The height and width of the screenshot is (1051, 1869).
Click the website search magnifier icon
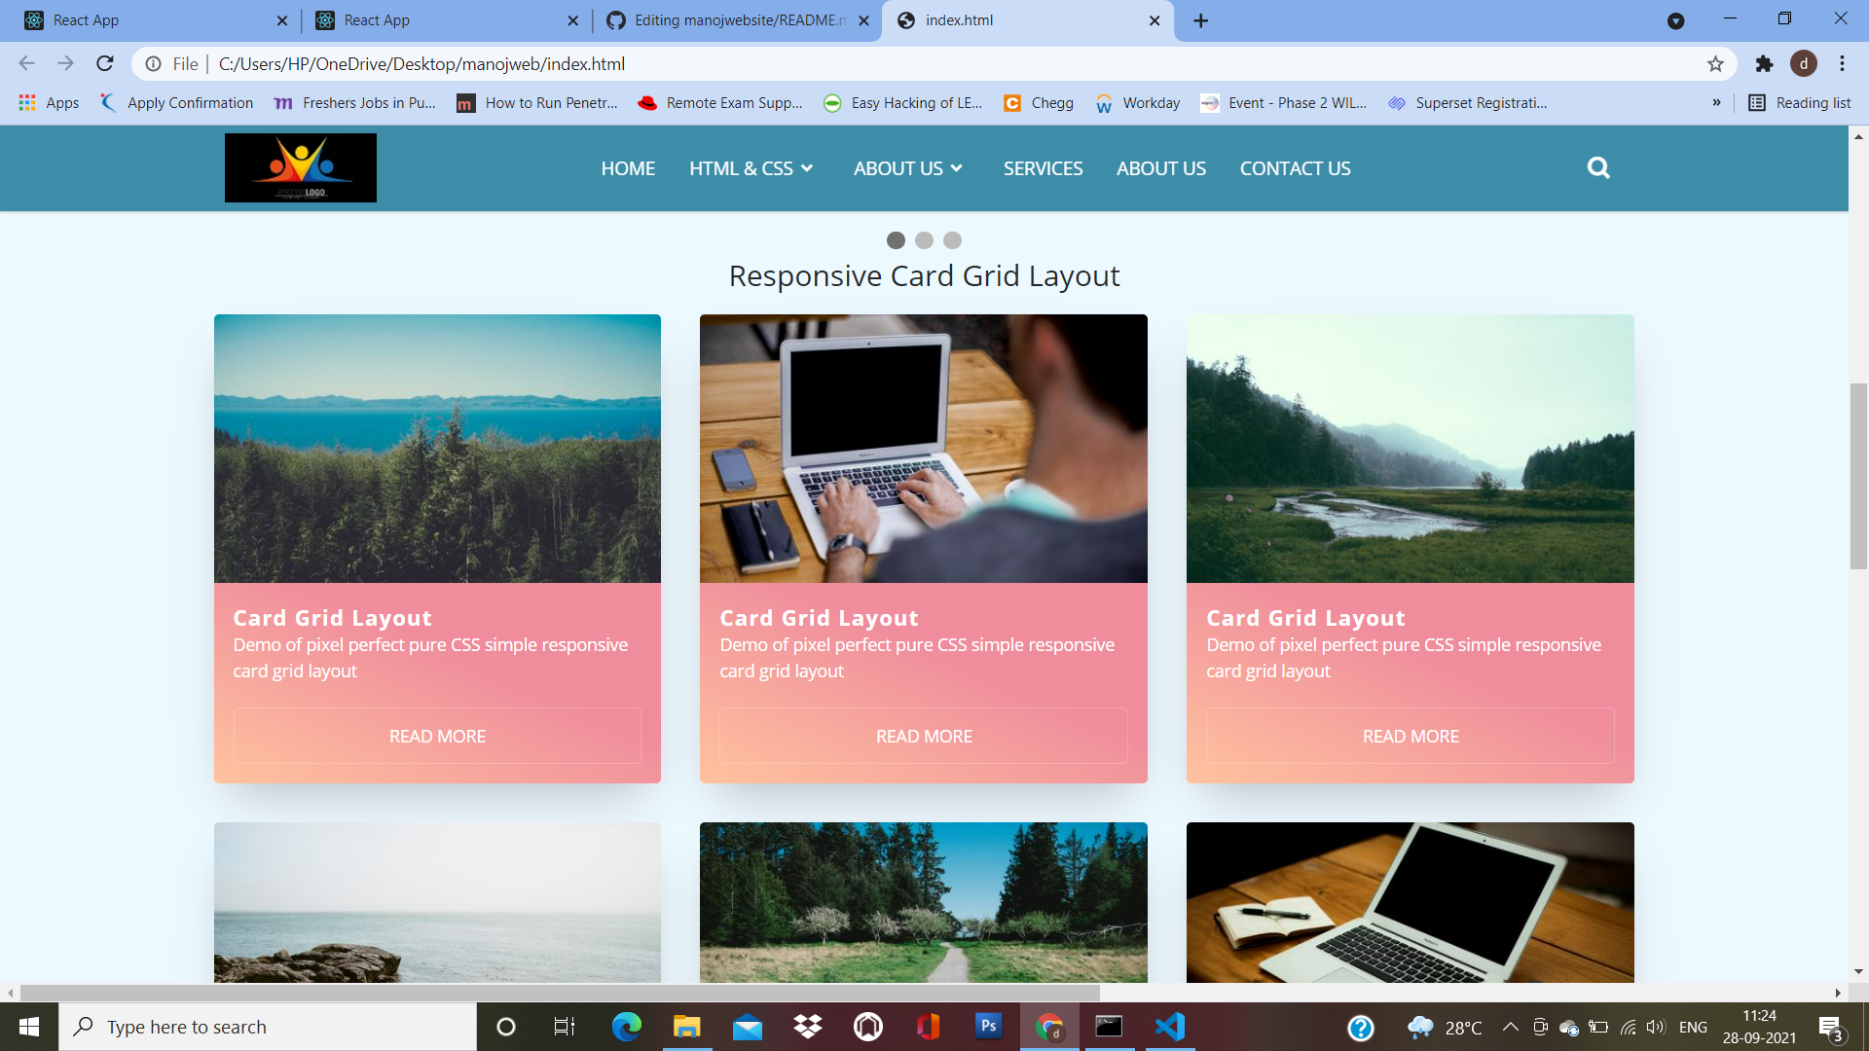click(1598, 168)
